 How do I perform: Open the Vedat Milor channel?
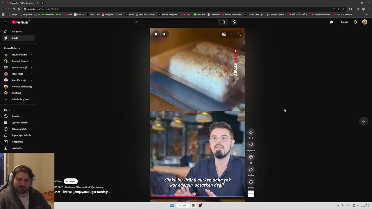(18, 74)
